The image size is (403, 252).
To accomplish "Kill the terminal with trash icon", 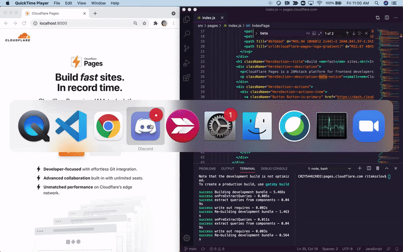I will 377,168.
